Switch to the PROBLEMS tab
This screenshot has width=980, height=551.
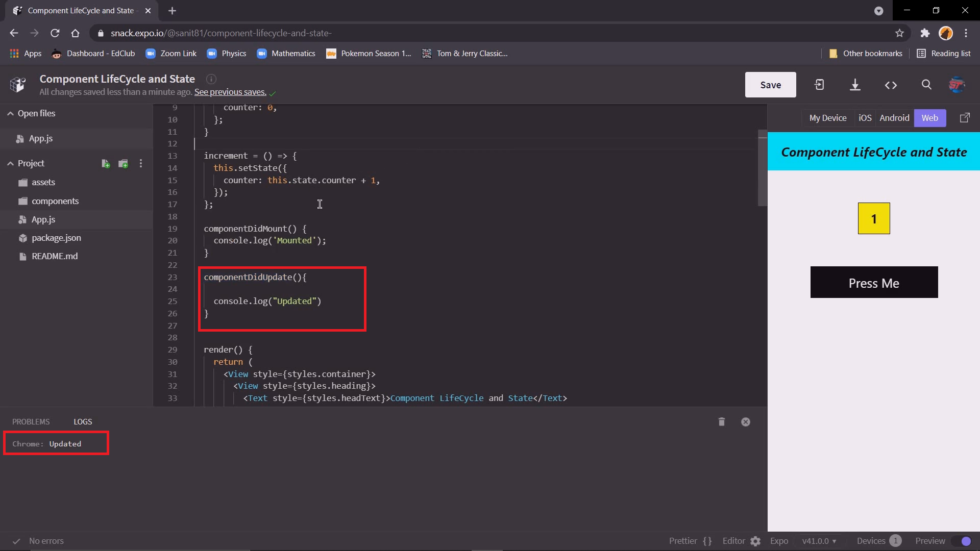[x=31, y=421]
